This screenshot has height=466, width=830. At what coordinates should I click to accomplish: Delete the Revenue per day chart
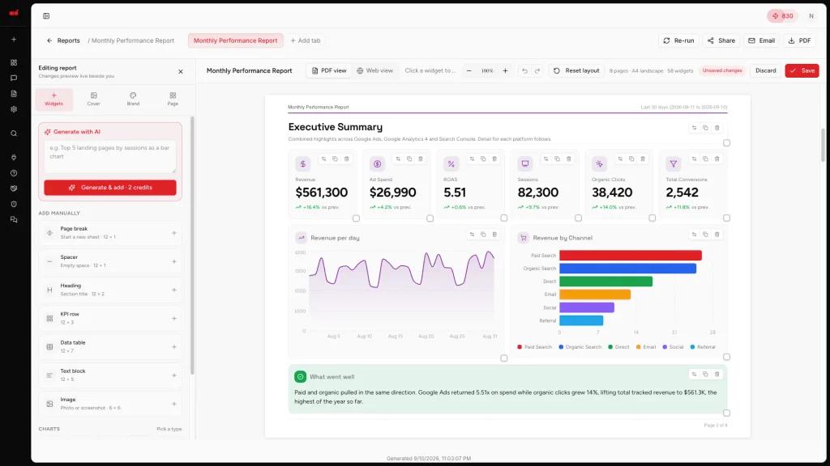point(494,235)
